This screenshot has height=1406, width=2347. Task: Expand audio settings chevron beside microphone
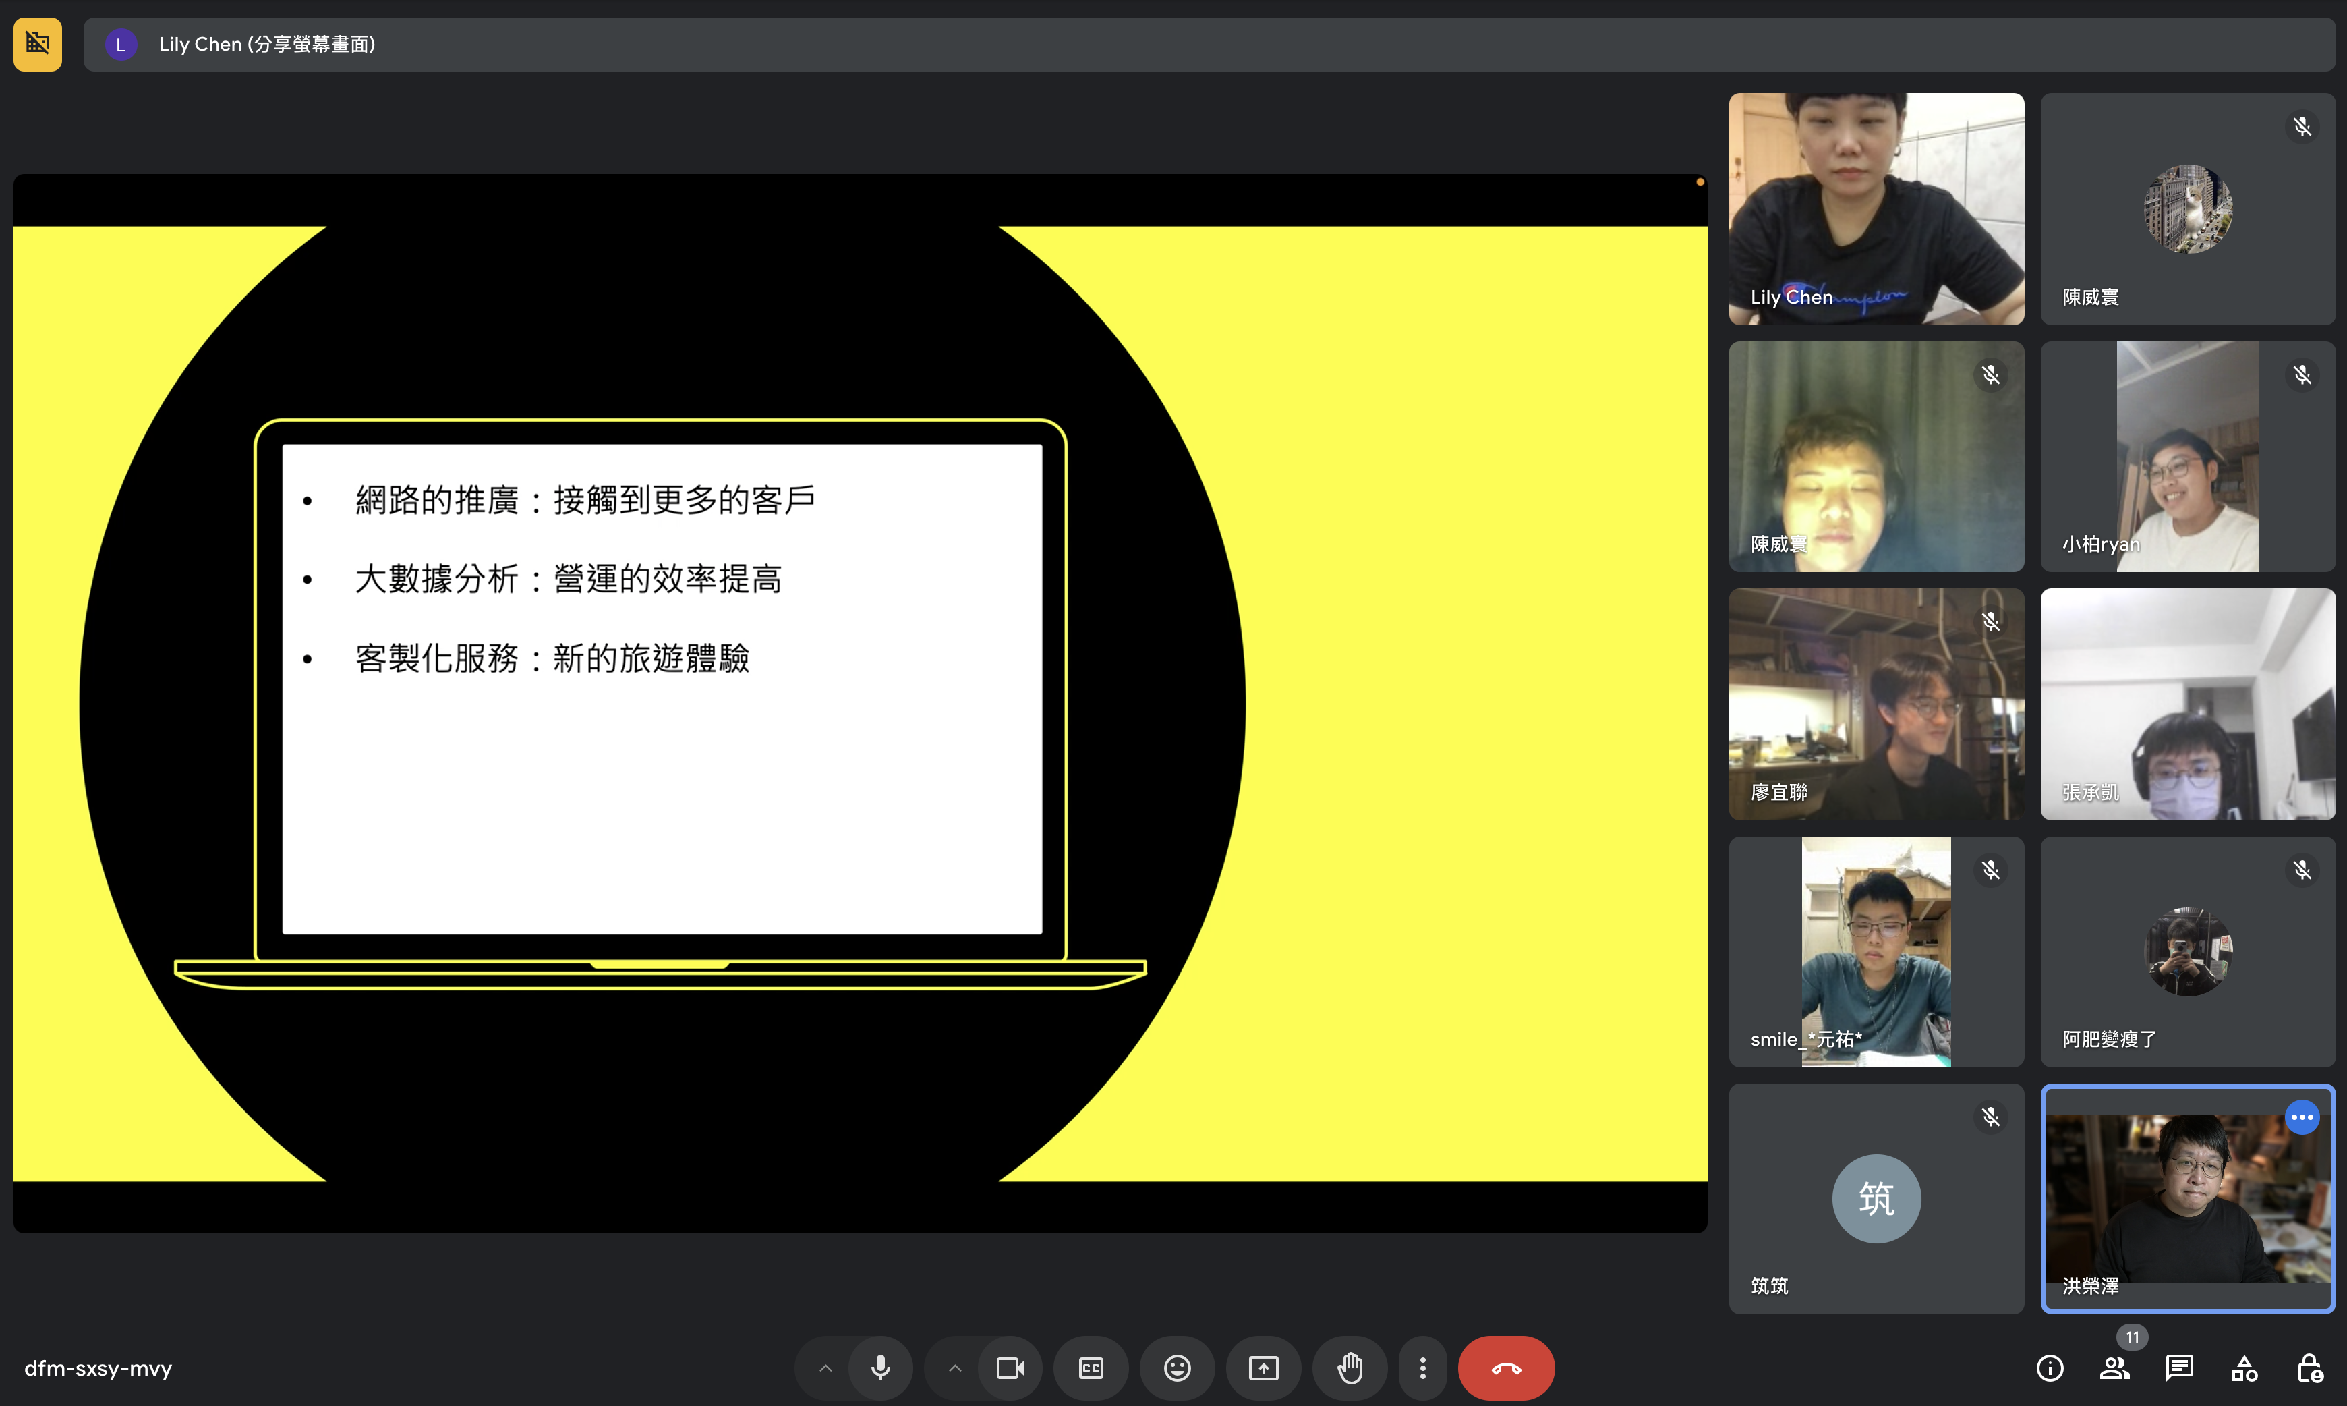(x=825, y=1367)
